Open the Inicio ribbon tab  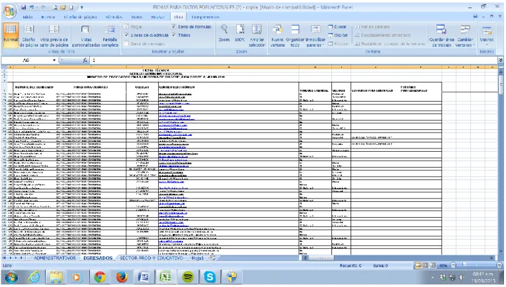point(28,17)
